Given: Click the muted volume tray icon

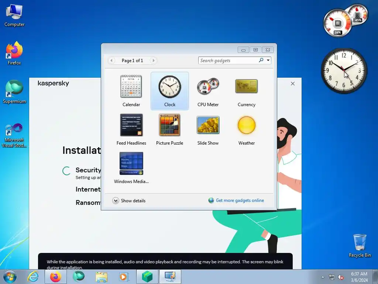Looking at the screenshot, I should [341, 277].
